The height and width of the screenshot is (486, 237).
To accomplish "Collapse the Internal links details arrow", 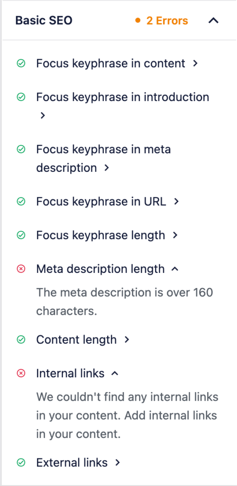I will pyautogui.click(x=115, y=374).
